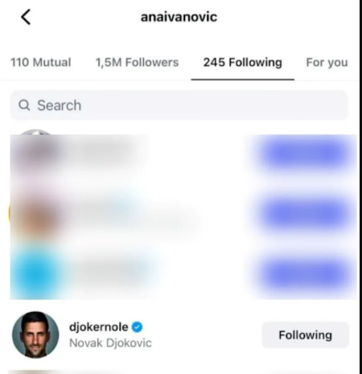Click the magnifier icon in search bar

point(24,105)
